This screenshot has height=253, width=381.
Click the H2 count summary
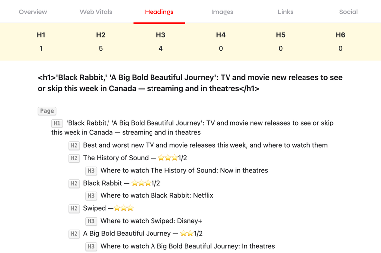point(101,42)
